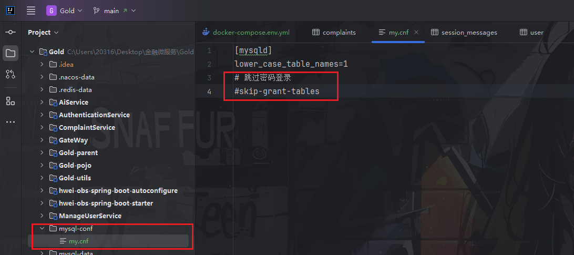
Task: Select the GateWay module row
Action: pos(108,140)
